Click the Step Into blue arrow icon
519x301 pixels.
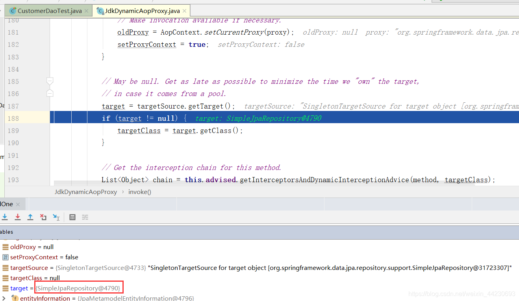5,217
